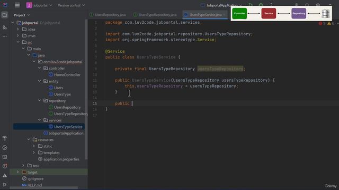Click line number 15 in gutter

(x=95, y=103)
